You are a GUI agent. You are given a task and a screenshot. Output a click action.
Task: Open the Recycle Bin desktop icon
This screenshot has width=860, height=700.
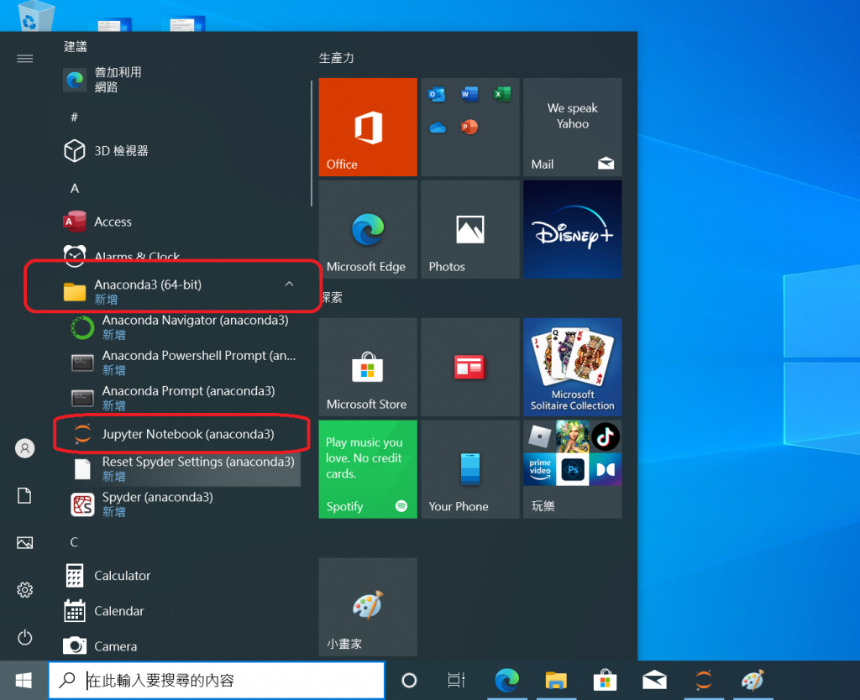(36, 16)
